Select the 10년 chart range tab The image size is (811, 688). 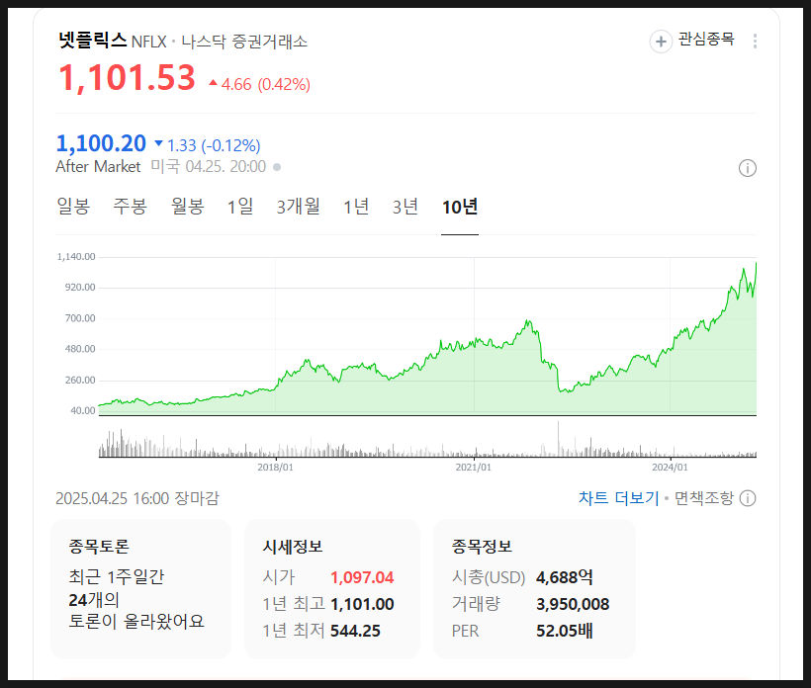click(460, 207)
